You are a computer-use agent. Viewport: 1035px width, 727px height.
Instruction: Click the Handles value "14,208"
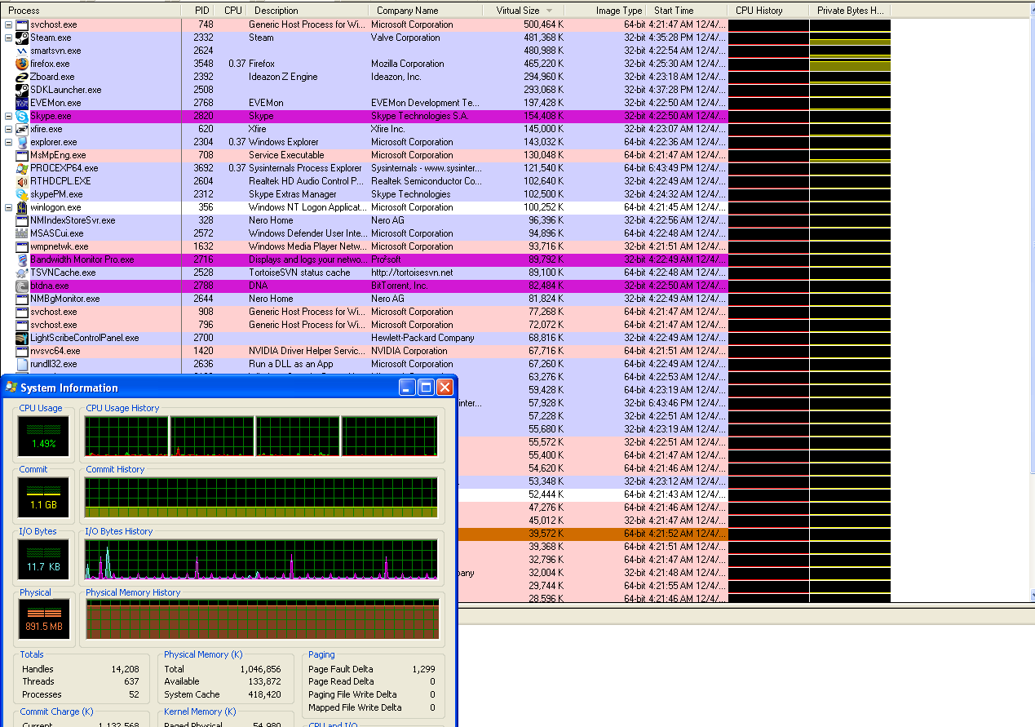(x=125, y=669)
